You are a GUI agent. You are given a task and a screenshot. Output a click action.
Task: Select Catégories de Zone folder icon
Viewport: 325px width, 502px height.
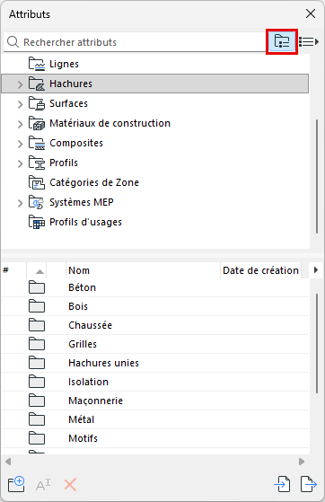[37, 182]
